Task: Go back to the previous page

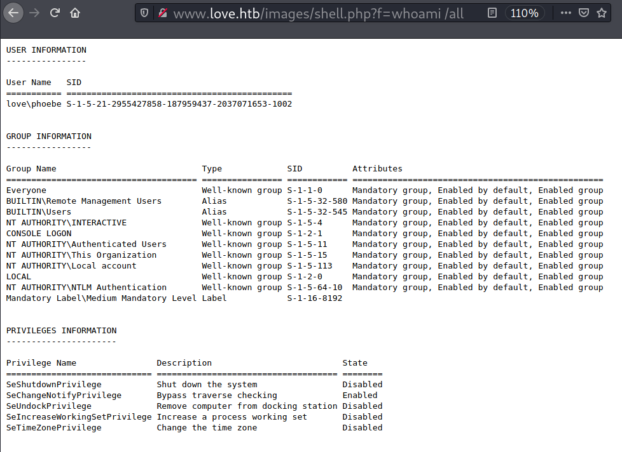Action: click(14, 13)
